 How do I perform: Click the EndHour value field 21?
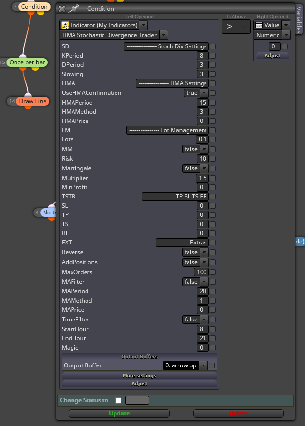pyautogui.click(x=203, y=338)
